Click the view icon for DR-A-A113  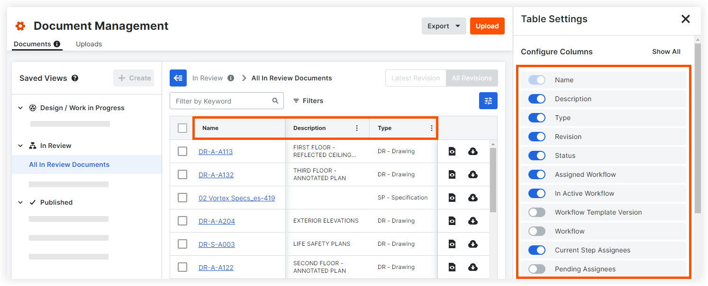click(x=452, y=151)
